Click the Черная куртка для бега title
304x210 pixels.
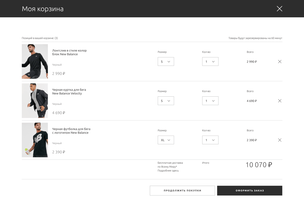[x=69, y=92]
